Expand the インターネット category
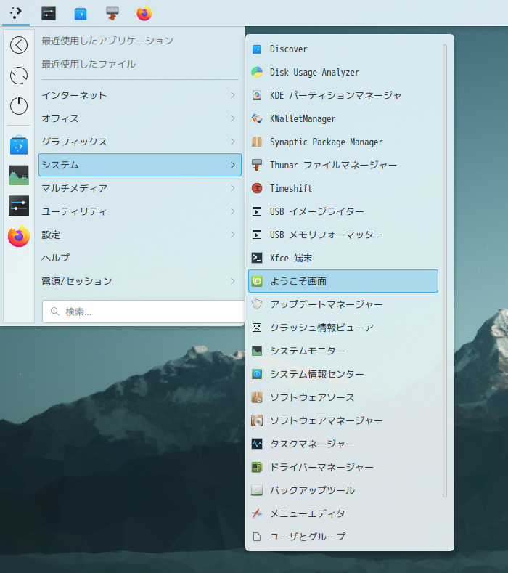 click(140, 95)
